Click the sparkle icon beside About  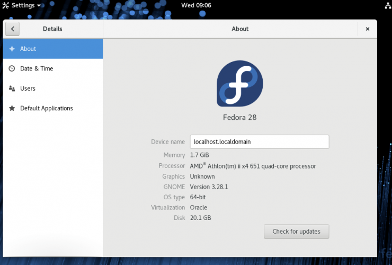click(12, 49)
